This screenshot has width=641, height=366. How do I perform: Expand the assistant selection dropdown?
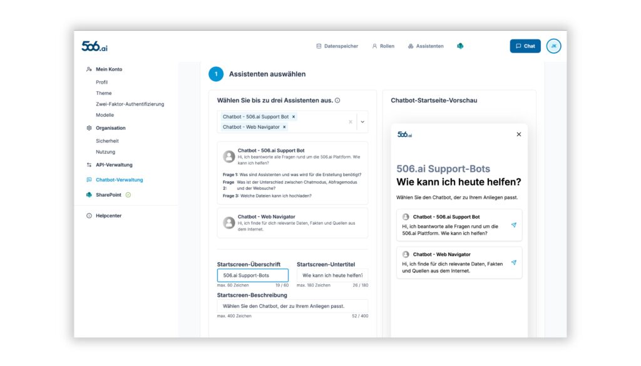362,122
